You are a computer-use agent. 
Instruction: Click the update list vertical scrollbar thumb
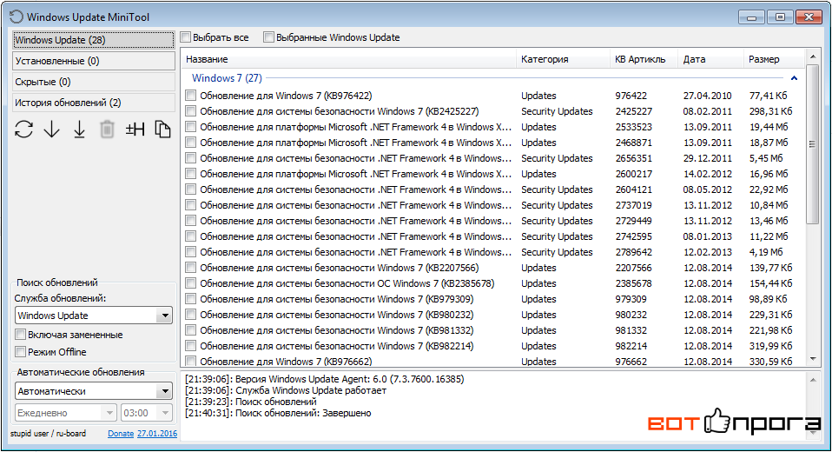pos(812,143)
